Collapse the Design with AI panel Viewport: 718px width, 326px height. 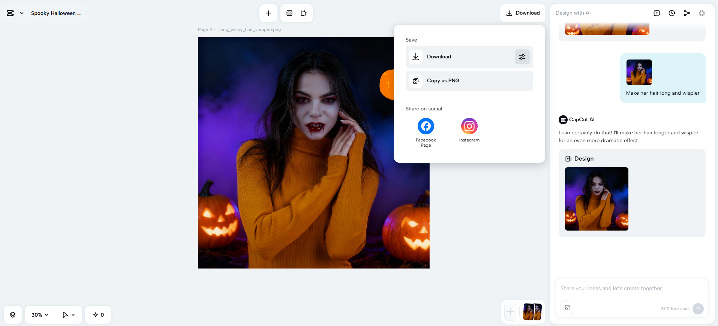pos(702,13)
